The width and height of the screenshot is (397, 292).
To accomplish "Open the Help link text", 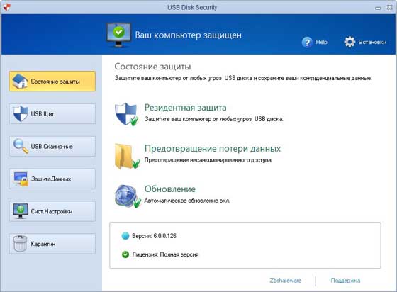I will [x=322, y=42].
